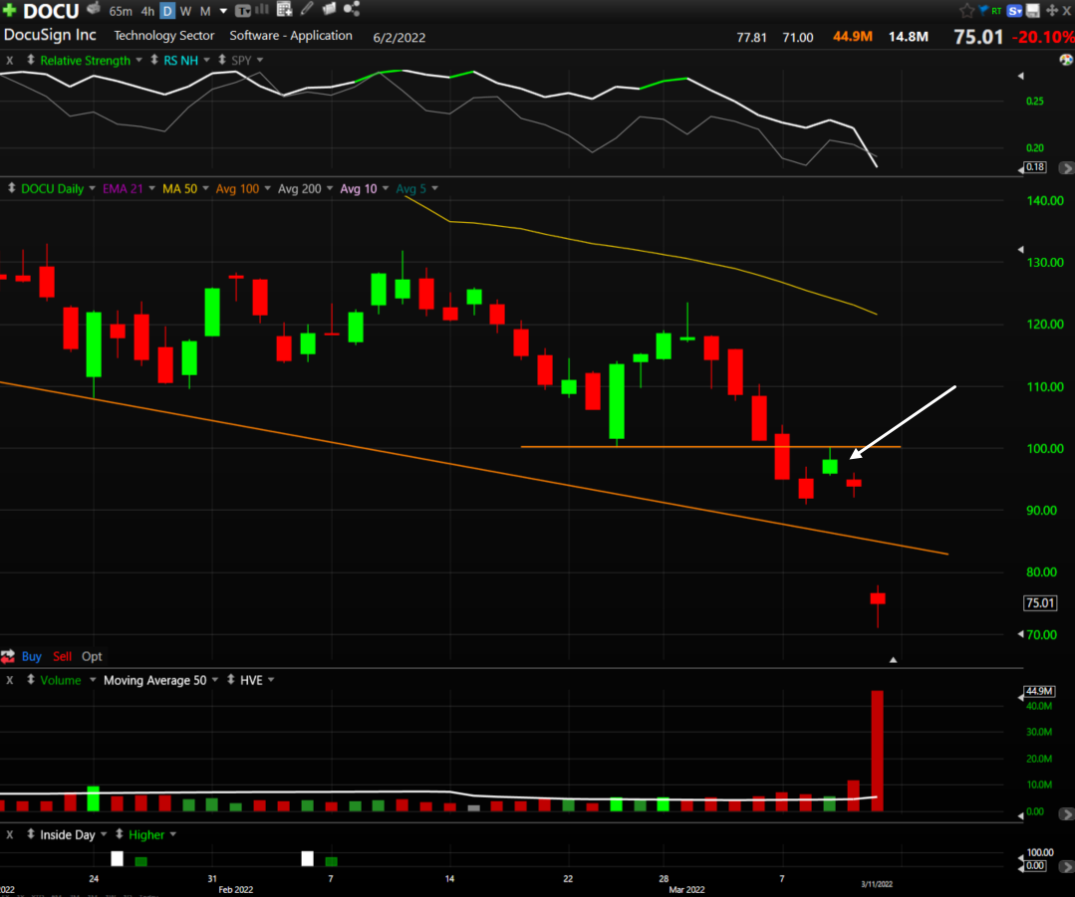Image resolution: width=1075 pixels, height=897 pixels.
Task: Click the horizontal orange line at 100
Action: [710, 447]
